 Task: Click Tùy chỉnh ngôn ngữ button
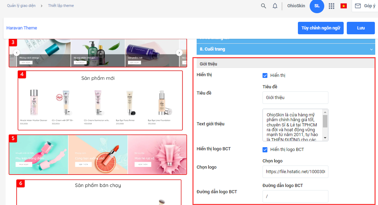pos(320,28)
